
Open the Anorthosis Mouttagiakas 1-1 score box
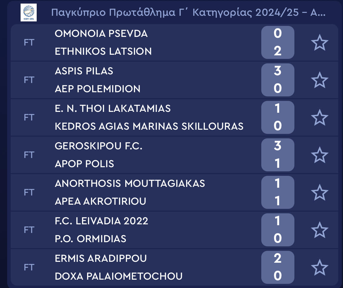278,192
